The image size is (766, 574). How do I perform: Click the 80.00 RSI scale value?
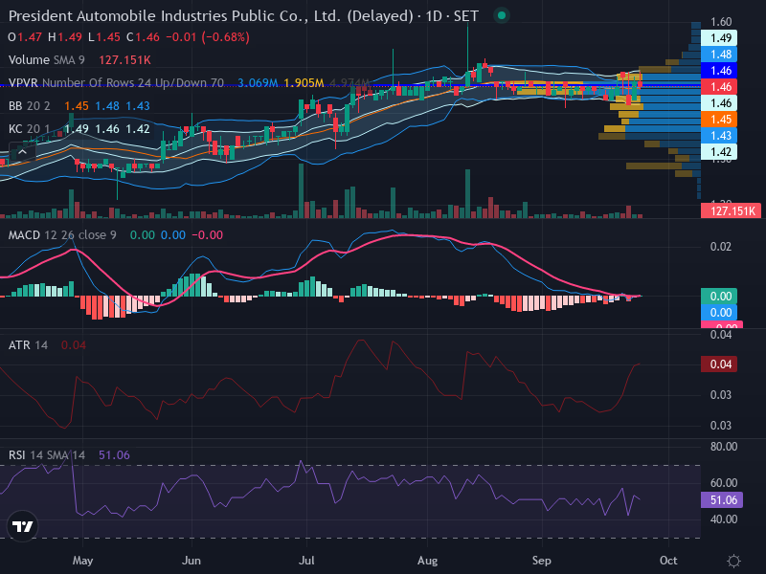724,447
